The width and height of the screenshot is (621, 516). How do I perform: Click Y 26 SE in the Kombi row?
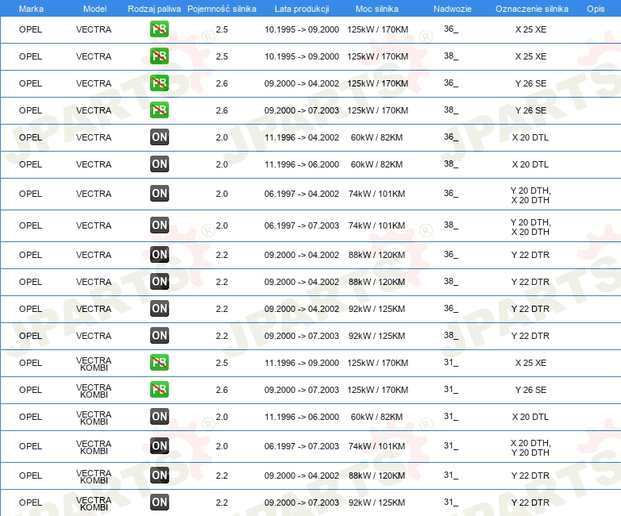tap(530, 390)
